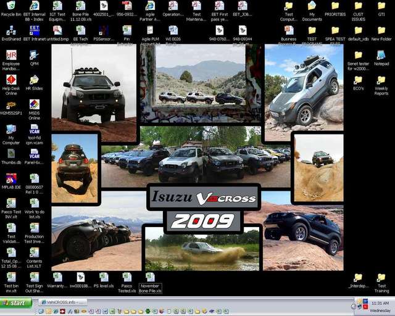Click the Windows start button
The width and height of the screenshot is (395, 316).
pos(16,303)
